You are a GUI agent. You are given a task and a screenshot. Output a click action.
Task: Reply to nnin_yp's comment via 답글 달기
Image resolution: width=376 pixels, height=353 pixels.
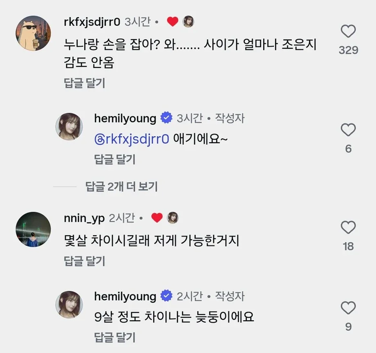tap(85, 261)
